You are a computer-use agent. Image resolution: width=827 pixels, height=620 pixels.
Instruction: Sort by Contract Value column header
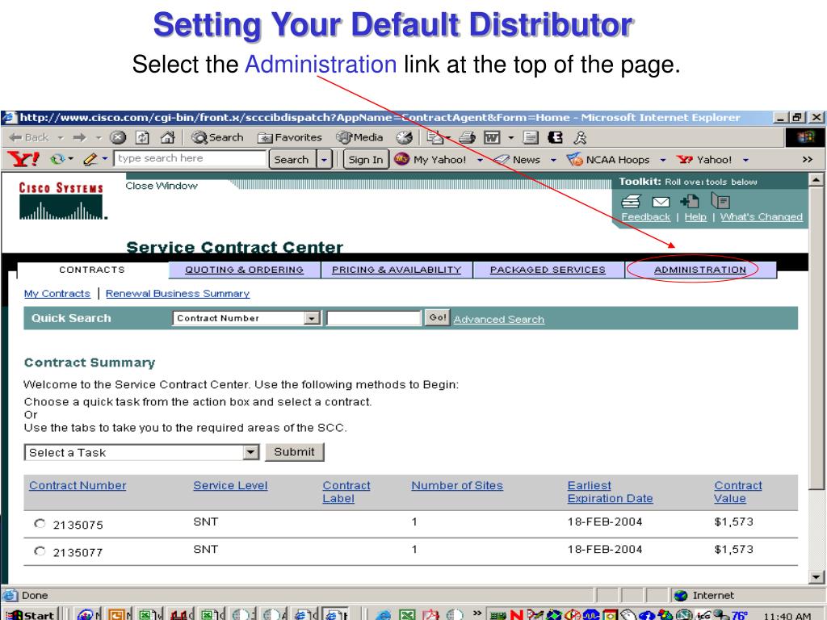pyautogui.click(x=738, y=492)
